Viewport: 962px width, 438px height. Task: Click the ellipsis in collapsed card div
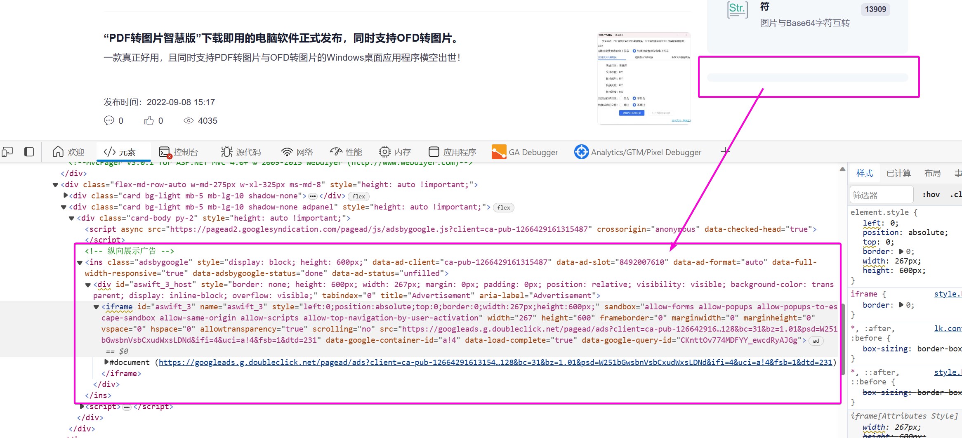[313, 196]
